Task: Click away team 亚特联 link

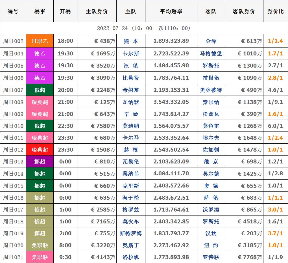Action: tap(211, 257)
